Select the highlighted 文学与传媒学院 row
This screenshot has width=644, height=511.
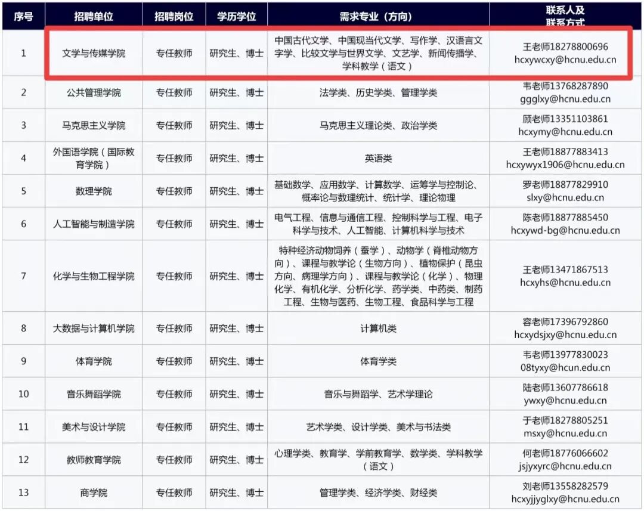pos(94,53)
